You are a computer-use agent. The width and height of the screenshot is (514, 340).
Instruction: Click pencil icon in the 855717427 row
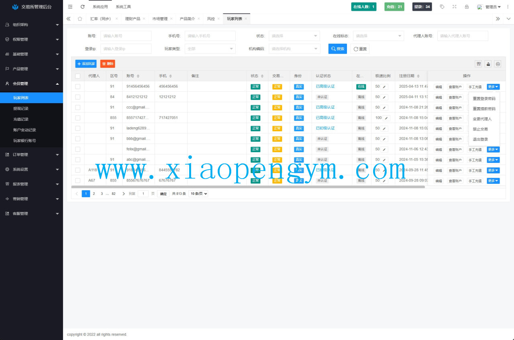[x=387, y=118]
